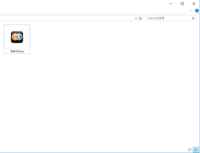The height and width of the screenshot is (153, 200).
Task: Switch to large icons view layout
Action: pyautogui.click(x=196, y=149)
